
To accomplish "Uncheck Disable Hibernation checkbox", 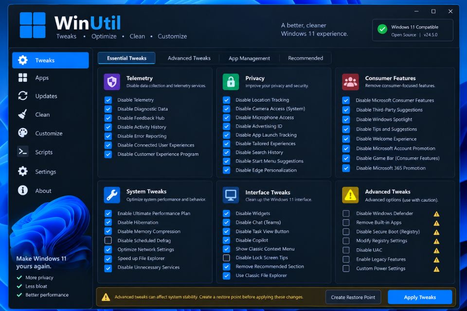I will coord(108,222).
